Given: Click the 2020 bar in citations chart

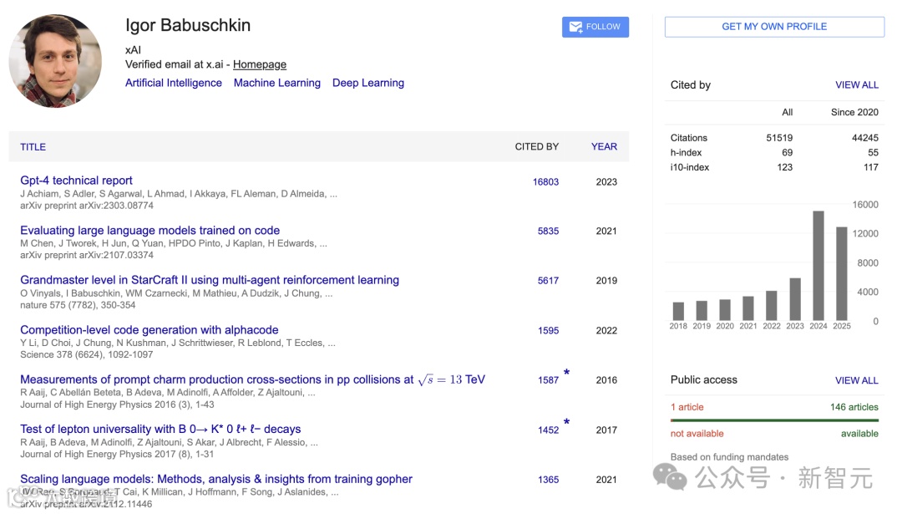Looking at the screenshot, I should 725,310.
